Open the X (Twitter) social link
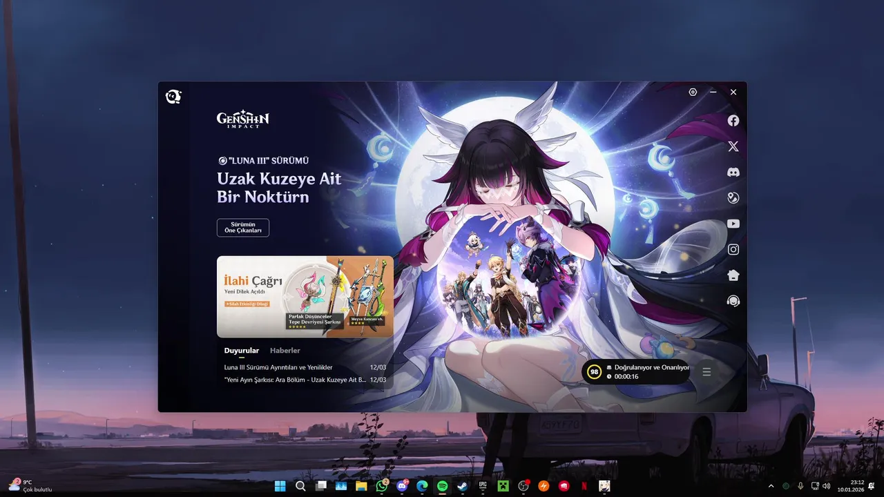This screenshot has width=884, height=497. (733, 146)
